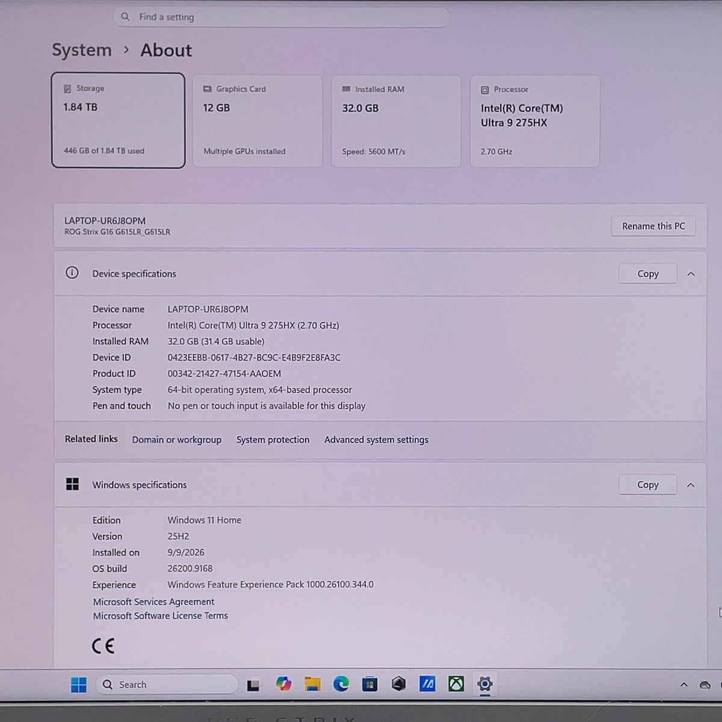The image size is (722, 722).
Task: Click the Intel Core Ultra 9 275HX (2.70 GHz) row value
Action: coord(253,326)
